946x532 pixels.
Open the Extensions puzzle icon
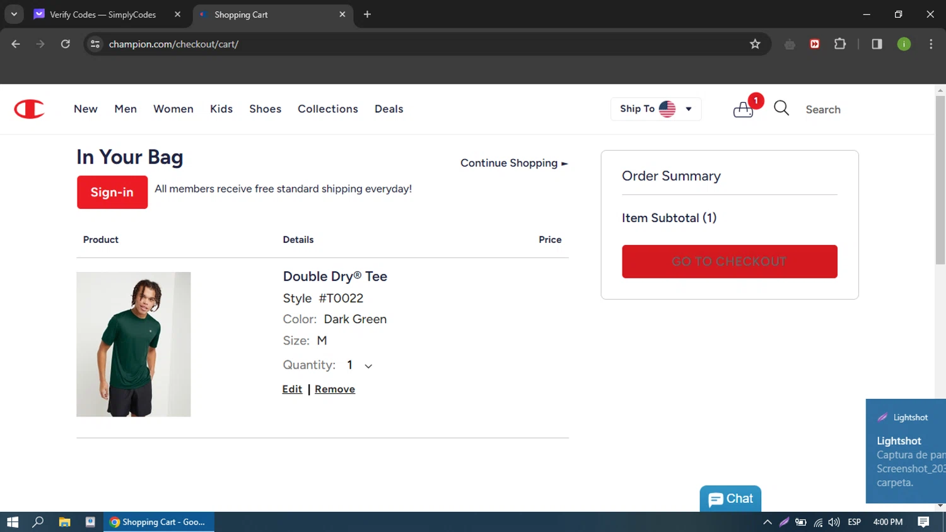840,44
